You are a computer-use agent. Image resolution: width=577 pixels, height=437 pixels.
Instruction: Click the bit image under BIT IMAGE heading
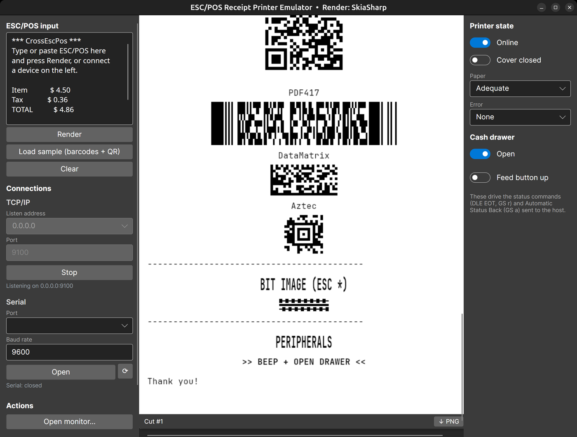tap(304, 305)
